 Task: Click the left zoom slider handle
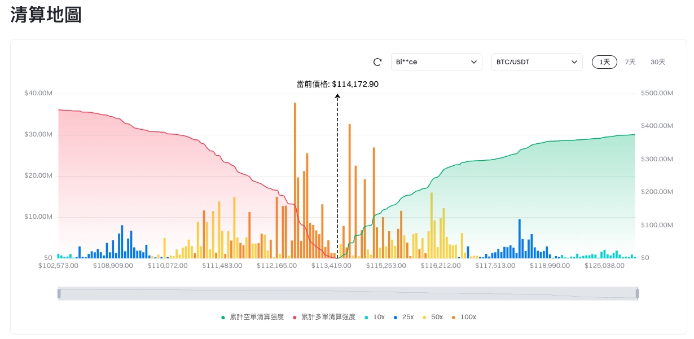pyautogui.click(x=59, y=293)
